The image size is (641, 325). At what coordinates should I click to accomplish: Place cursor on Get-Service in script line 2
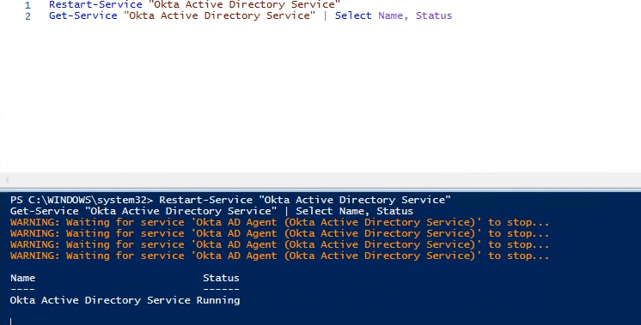pos(83,15)
